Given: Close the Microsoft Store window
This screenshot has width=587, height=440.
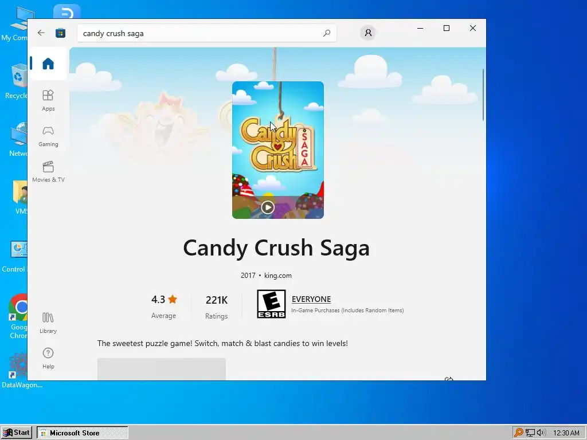Looking at the screenshot, I should (x=473, y=28).
